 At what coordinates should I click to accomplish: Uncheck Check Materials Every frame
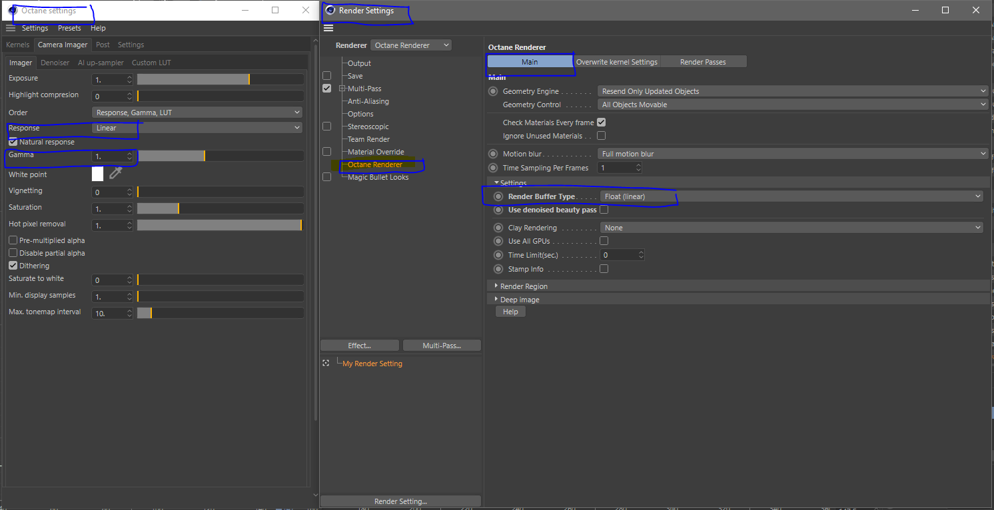point(601,123)
